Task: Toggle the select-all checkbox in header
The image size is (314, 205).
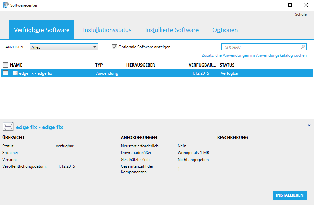Action: click(5, 65)
